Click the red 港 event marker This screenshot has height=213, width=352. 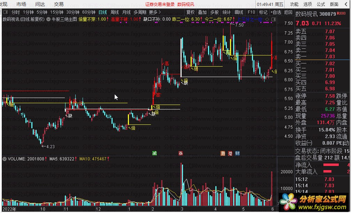pyautogui.click(x=230, y=153)
